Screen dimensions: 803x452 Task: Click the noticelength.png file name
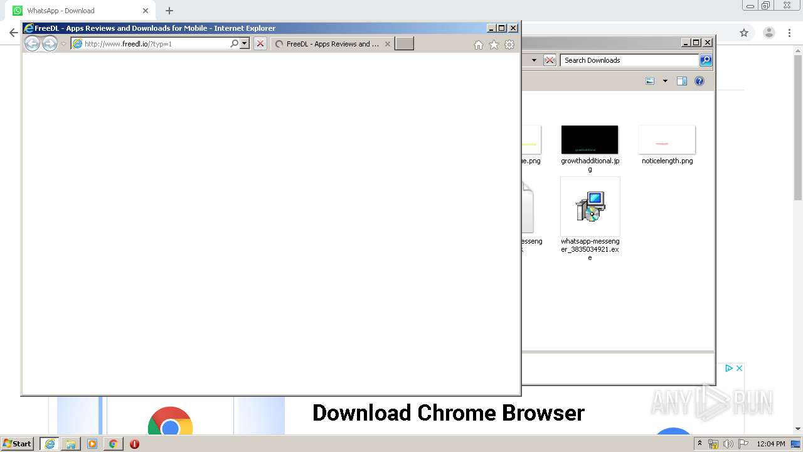[667, 161]
